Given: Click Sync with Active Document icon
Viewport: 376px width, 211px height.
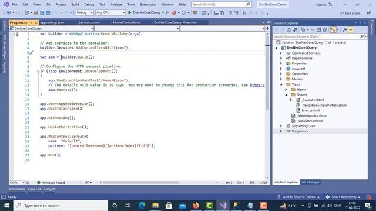Looking at the screenshot, I should point(313,30).
